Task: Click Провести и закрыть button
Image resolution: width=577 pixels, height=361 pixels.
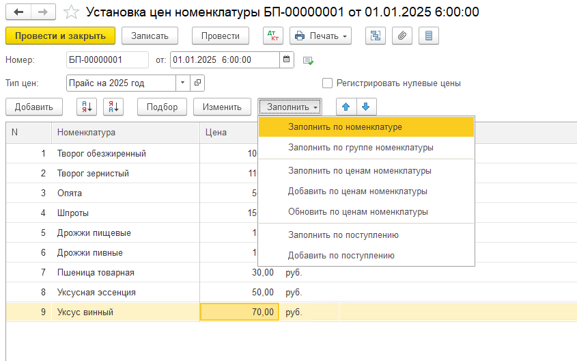Action: 60,36
